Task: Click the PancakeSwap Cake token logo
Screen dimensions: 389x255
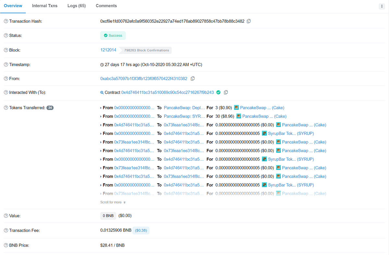Action: coord(236,107)
